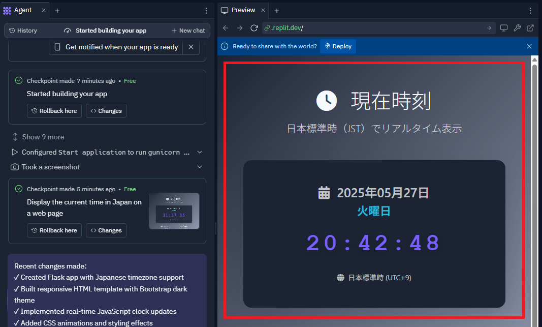Screen dimensions: 542x327
Task: Open the Preview tab options menu
Action: pos(531,10)
